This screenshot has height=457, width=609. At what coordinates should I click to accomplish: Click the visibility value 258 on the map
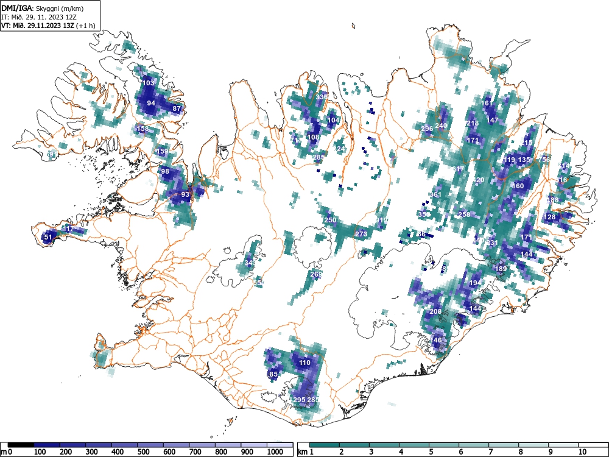(464, 214)
